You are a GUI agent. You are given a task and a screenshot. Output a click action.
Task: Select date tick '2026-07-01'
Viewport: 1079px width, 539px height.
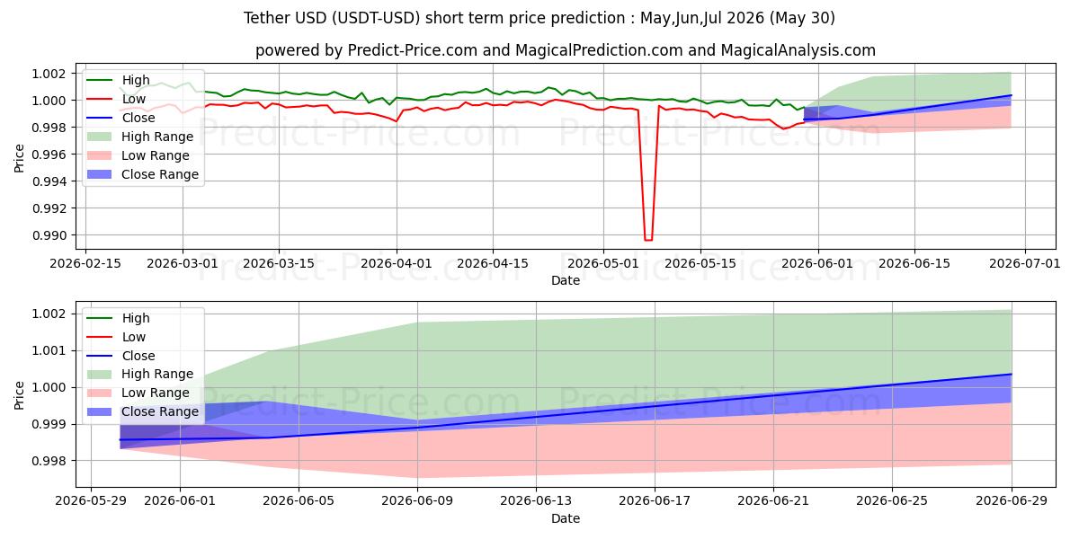pos(1024,263)
